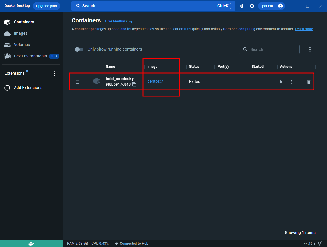Click the Extensions heading
Image resolution: width=327 pixels, height=247 pixels.
click(x=15, y=73)
